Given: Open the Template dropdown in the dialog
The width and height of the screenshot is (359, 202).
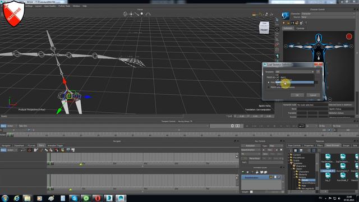Looking at the screenshot, I should (x=294, y=72).
